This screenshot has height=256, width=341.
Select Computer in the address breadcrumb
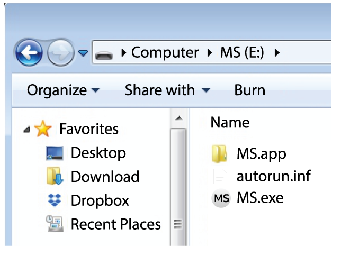coord(165,52)
